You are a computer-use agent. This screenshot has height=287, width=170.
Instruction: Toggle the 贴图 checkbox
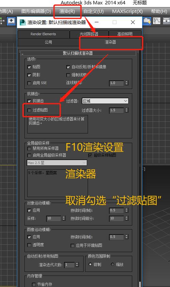(x=29, y=67)
